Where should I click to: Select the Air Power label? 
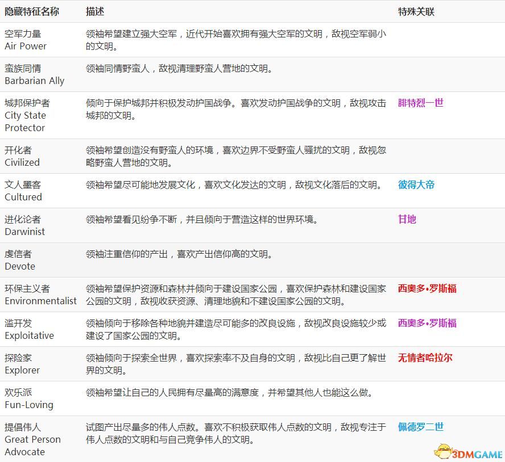click(x=26, y=46)
